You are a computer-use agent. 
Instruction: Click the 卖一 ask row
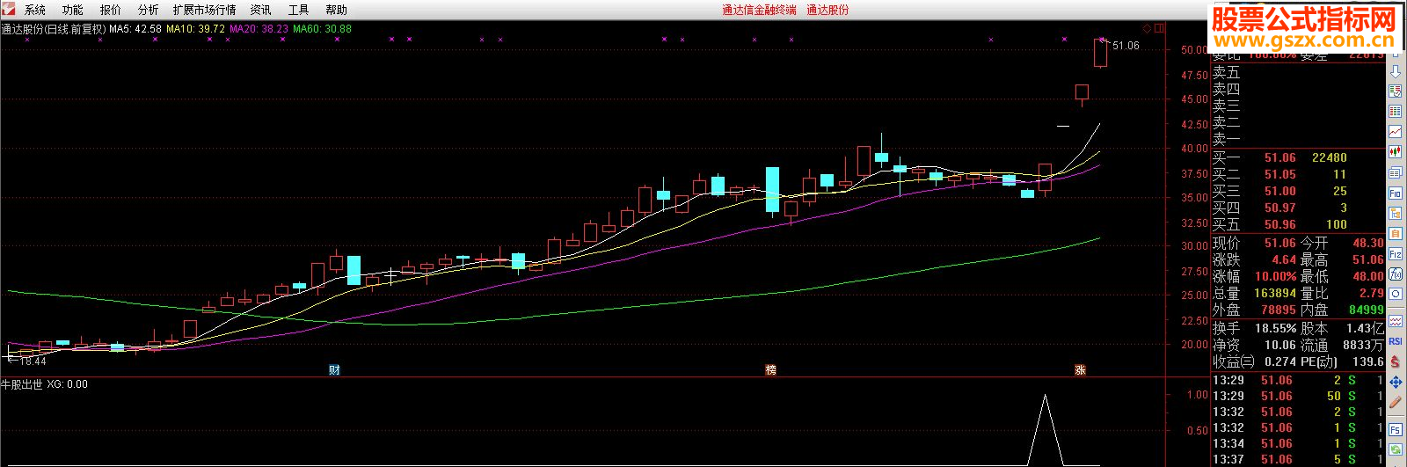[x=1298, y=139]
